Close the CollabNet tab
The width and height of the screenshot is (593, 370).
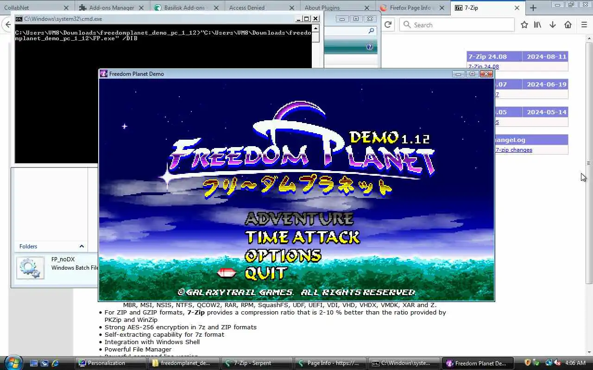[66, 8]
